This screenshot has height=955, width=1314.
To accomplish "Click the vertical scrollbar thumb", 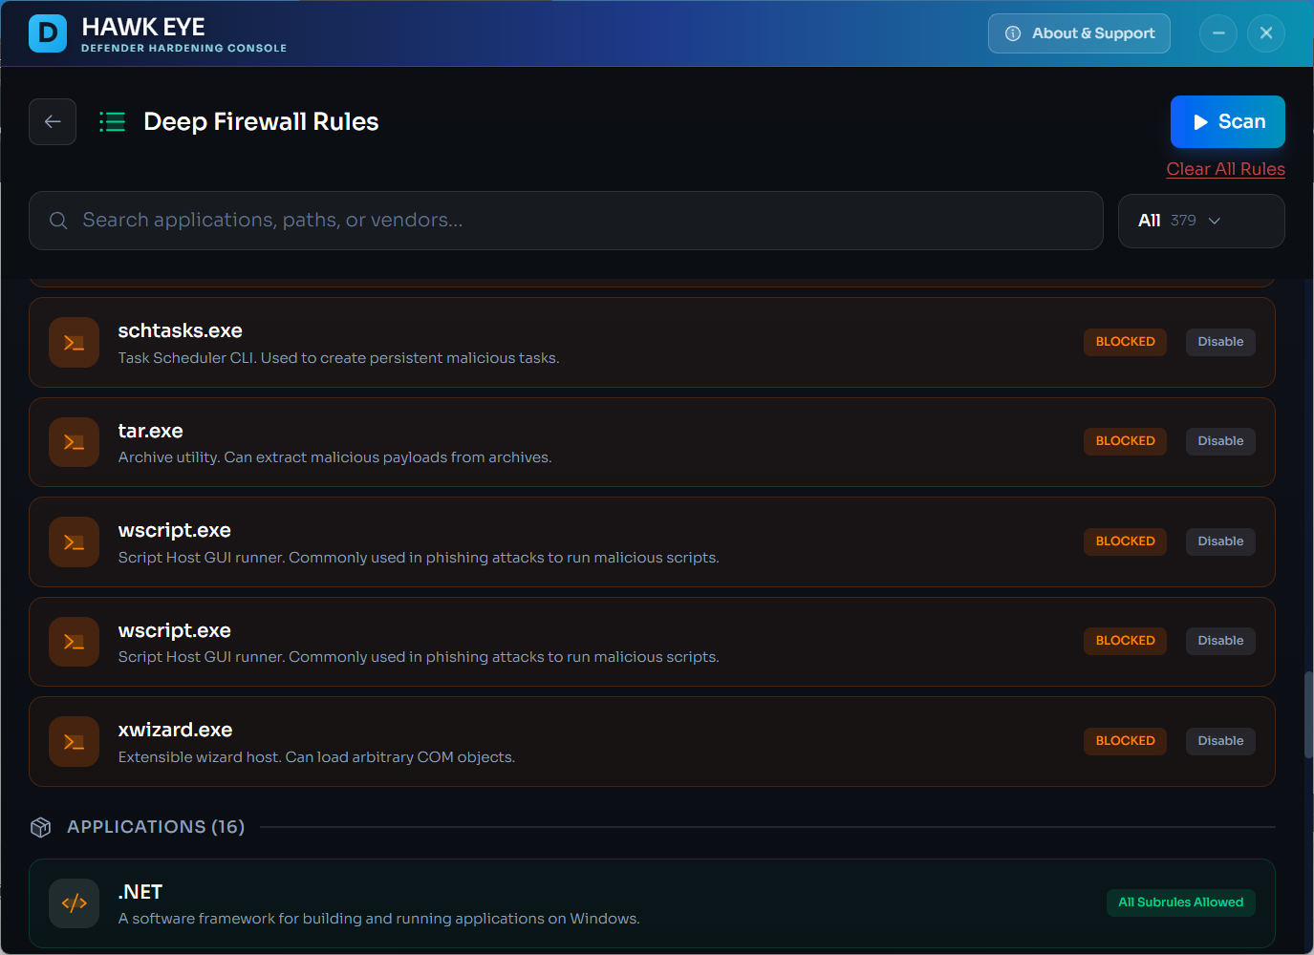I will pos(1308,714).
